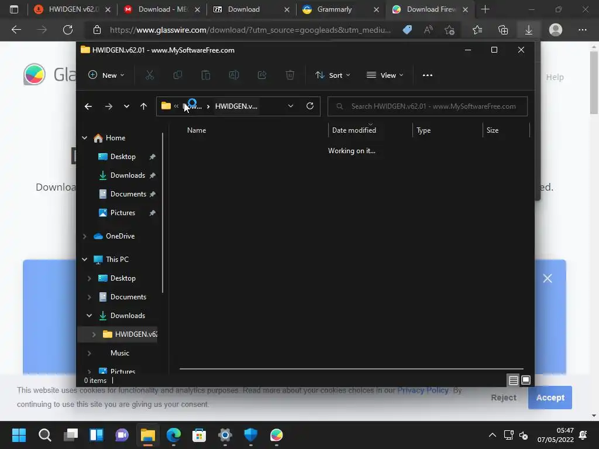
Task: Go back in Edge browser
Action: click(x=16, y=30)
